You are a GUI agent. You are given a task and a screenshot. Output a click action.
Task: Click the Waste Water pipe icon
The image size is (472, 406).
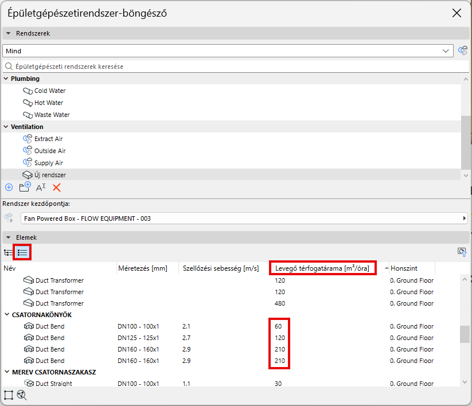click(x=28, y=115)
